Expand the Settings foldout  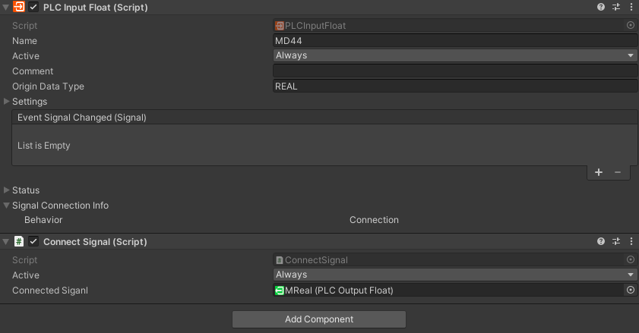7,102
